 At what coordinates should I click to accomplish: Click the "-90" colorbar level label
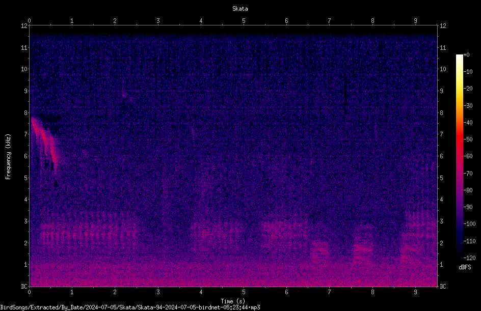pyautogui.click(x=468, y=207)
